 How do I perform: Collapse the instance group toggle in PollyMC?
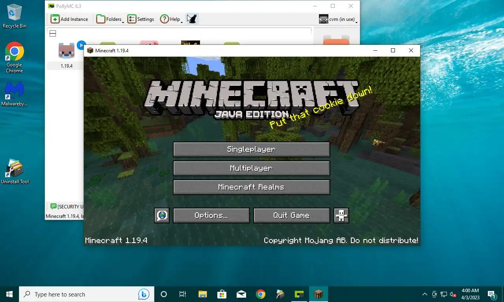53,33
